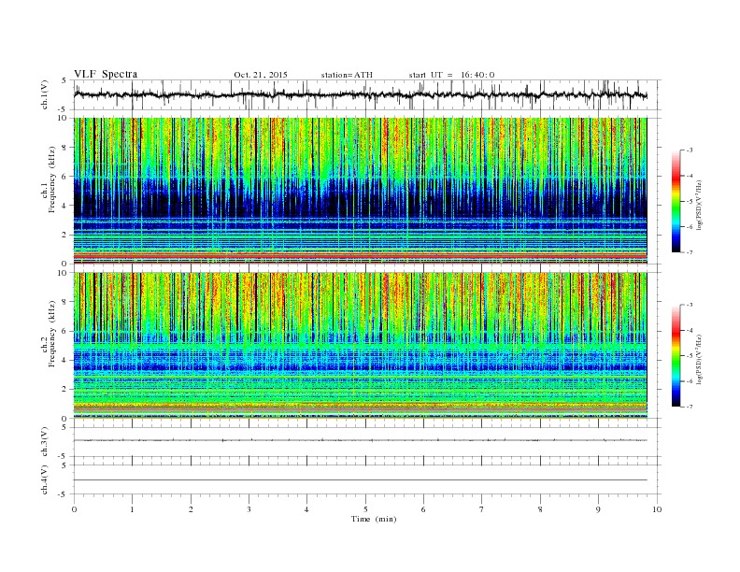The image size is (740, 572).
Task: Click the ch.2 "Frequency (kHz)" axis label
Action: (x=51, y=336)
